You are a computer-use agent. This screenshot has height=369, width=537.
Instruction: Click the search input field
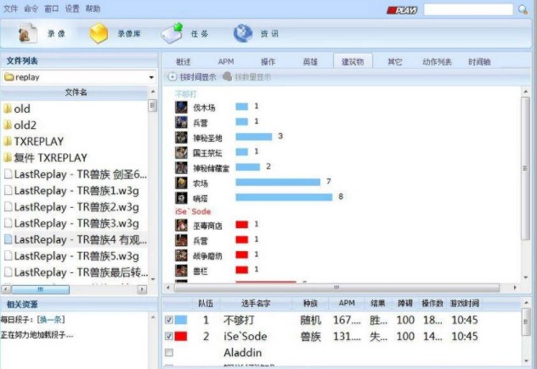(x=468, y=10)
